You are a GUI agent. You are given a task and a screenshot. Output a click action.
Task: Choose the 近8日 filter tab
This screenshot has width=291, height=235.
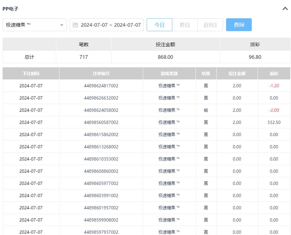(x=210, y=25)
